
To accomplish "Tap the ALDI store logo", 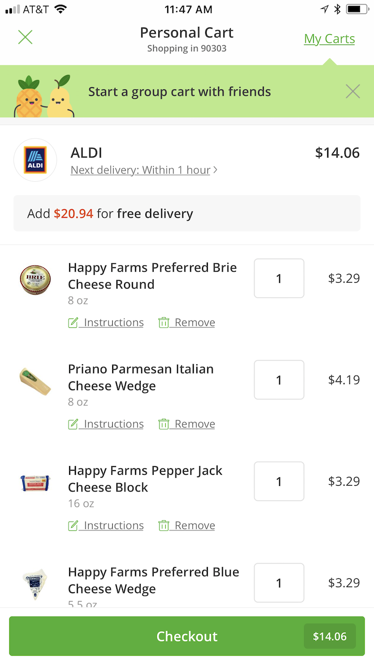I will click(35, 160).
